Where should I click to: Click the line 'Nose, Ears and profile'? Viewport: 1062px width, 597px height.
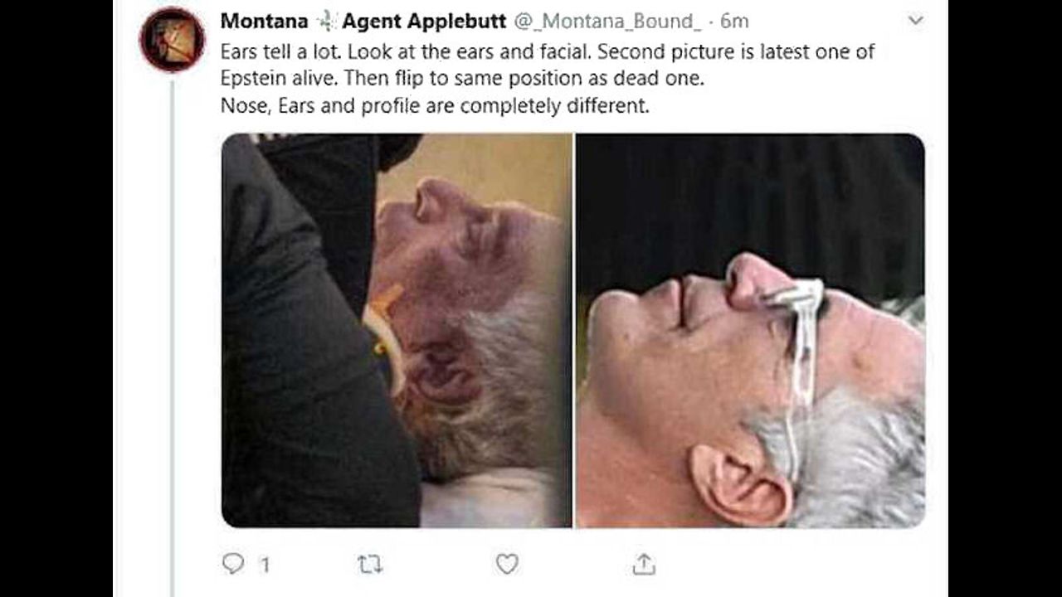tap(434, 106)
